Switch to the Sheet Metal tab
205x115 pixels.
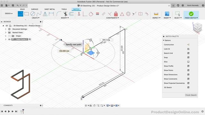(50, 9)
